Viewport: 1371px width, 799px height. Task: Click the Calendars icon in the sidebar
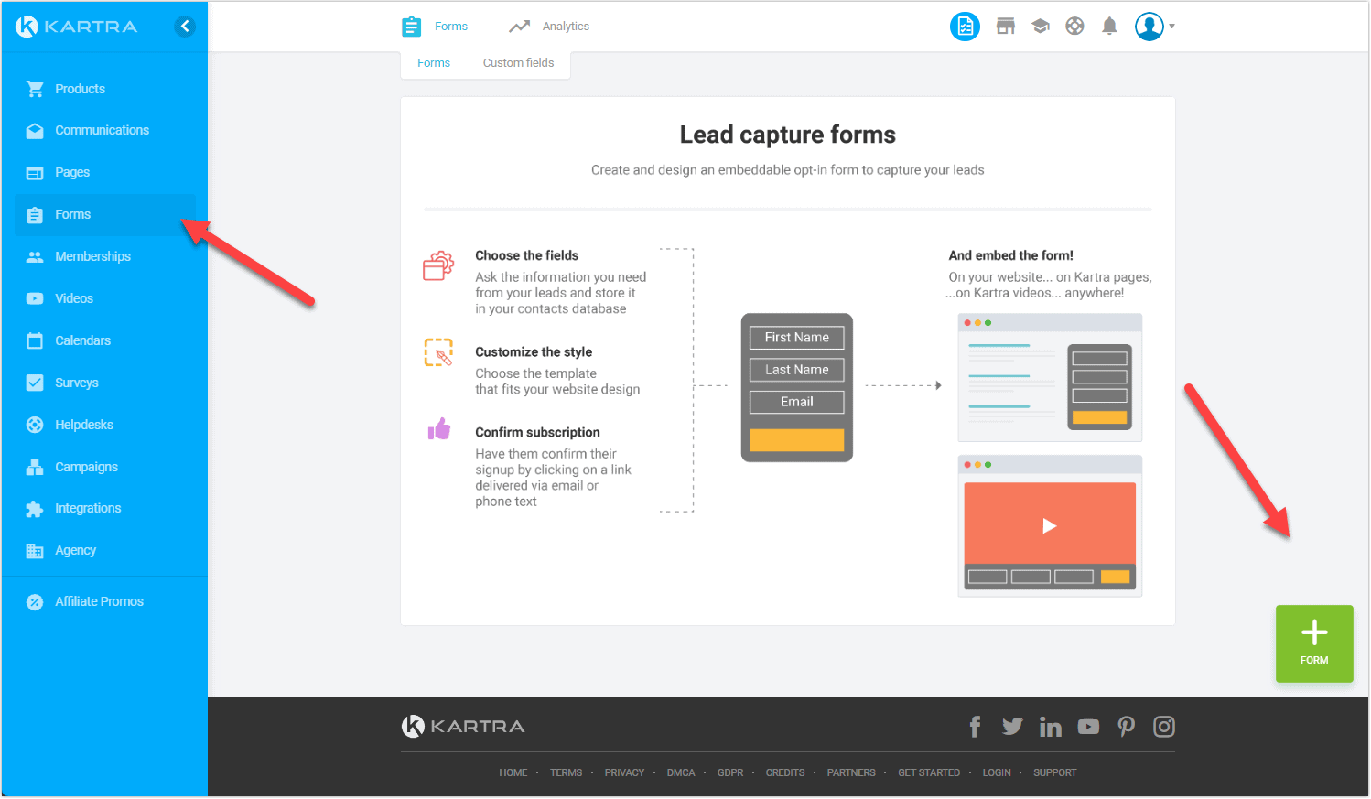[35, 340]
